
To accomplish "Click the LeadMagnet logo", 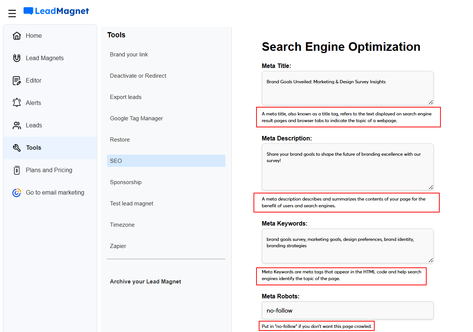I will click(x=56, y=11).
